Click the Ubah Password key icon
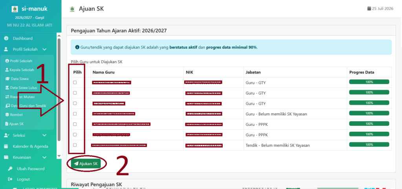This screenshot has height=189, width=402. (10, 169)
